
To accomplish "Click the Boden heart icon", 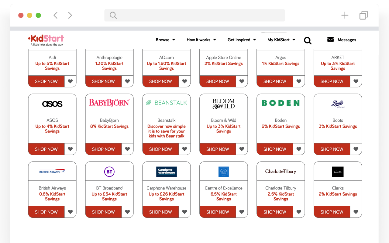I will click(299, 149).
